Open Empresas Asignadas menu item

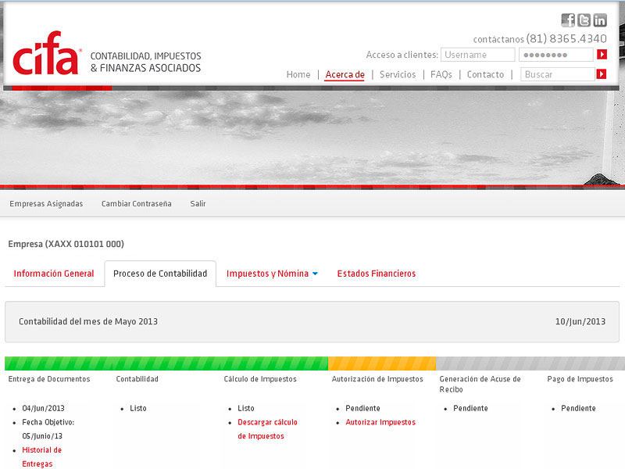click(x=46, y=204)
